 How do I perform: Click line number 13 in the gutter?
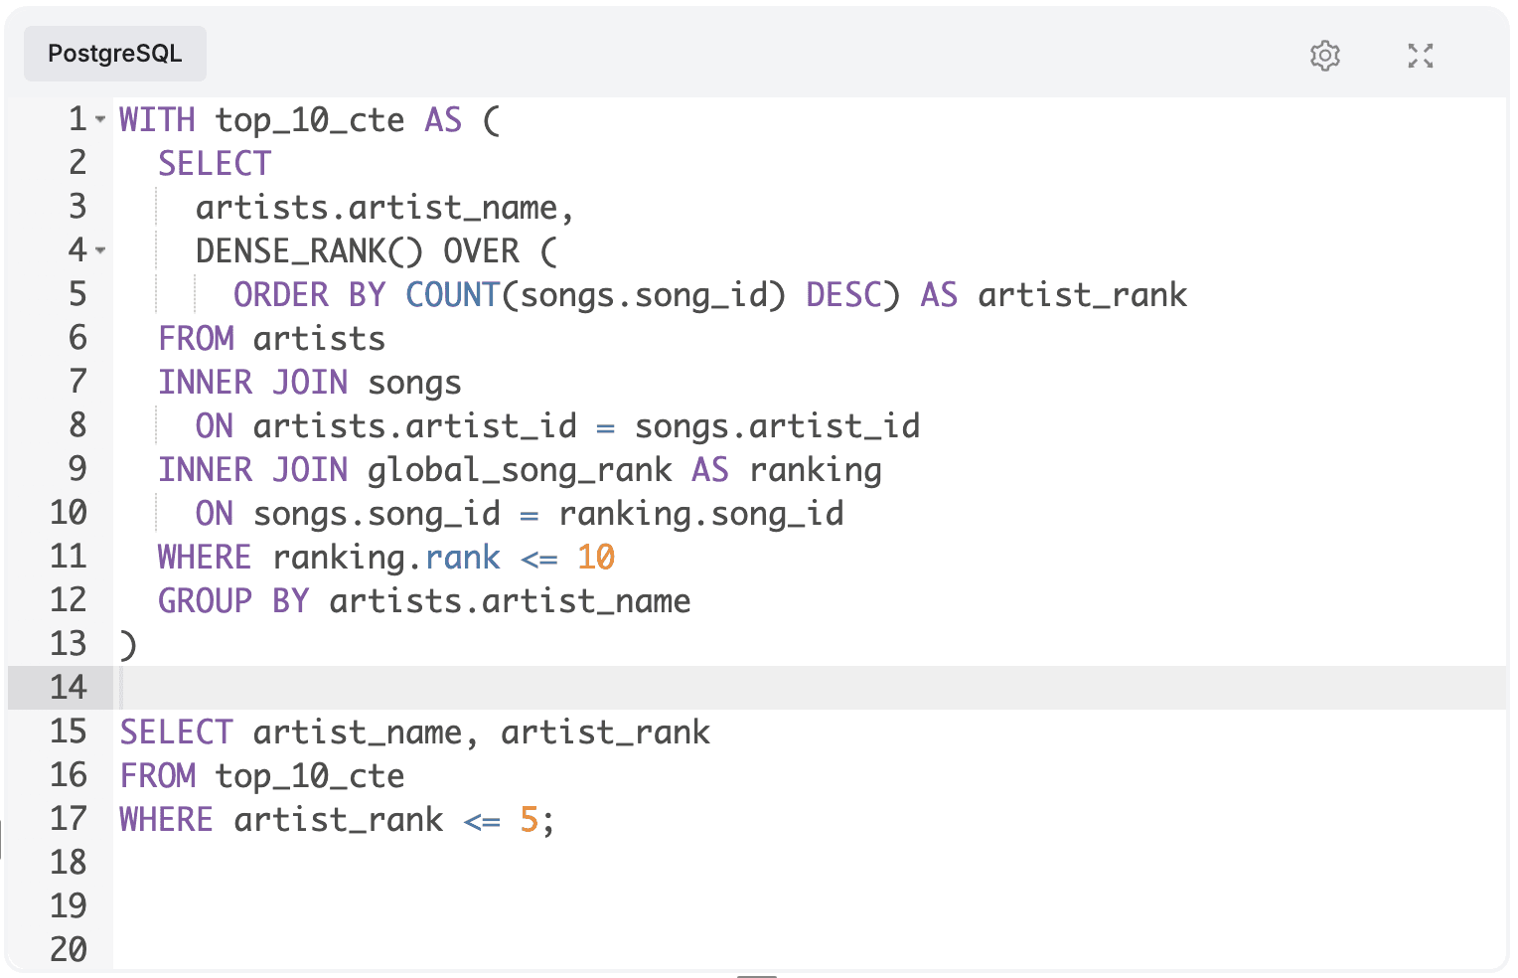click(x=69, y=644)
